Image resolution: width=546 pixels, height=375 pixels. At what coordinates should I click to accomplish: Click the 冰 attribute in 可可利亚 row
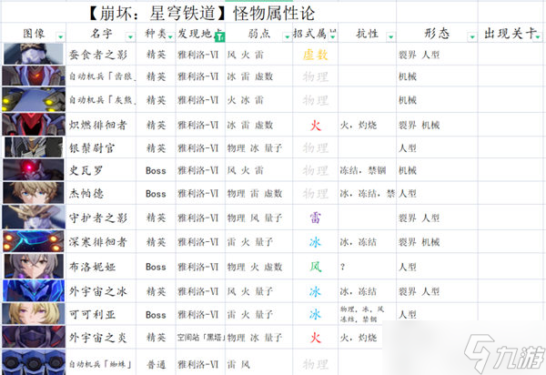tap(315, 314)
